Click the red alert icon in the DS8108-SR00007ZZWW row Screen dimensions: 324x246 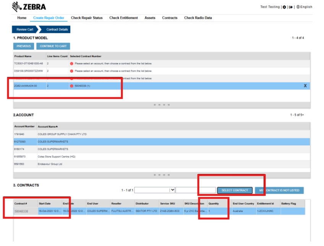[x=71, y=71]
